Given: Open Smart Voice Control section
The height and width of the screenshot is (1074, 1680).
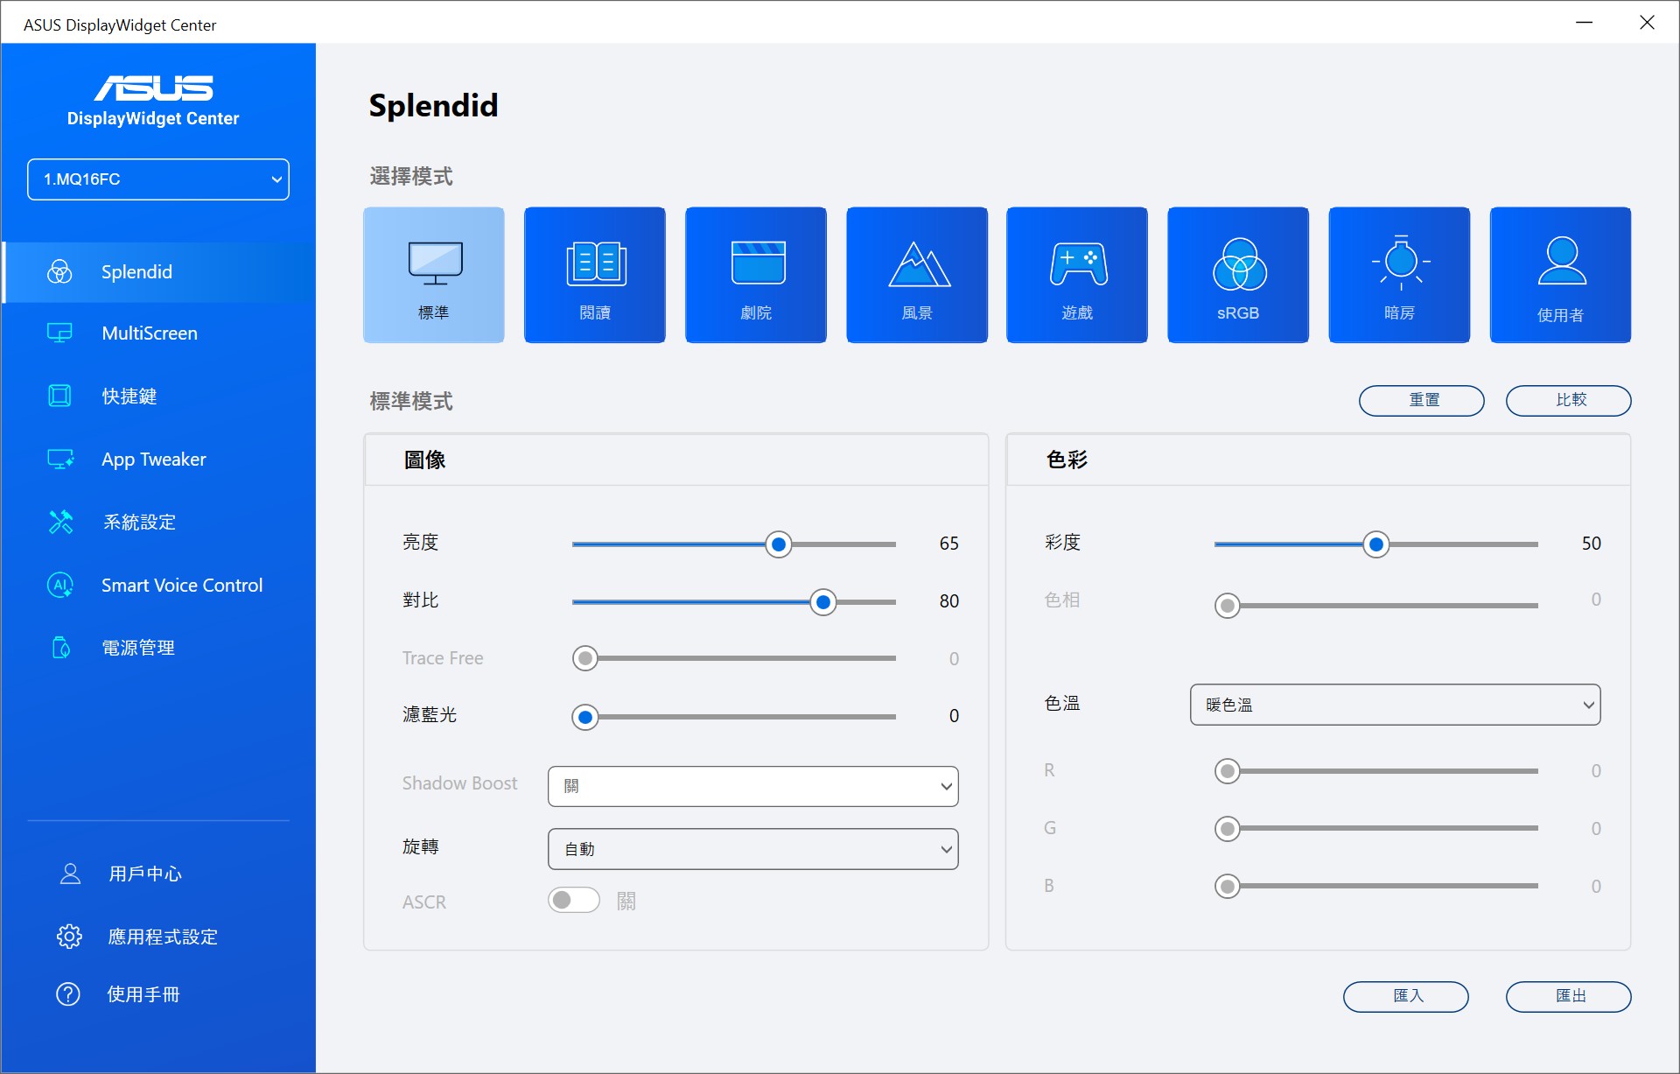Looking at the screenshot, I should [x=181, y=586].
